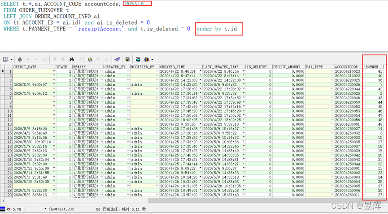
Task: Click the ROWNUM column header
Action: coord(374,67)
